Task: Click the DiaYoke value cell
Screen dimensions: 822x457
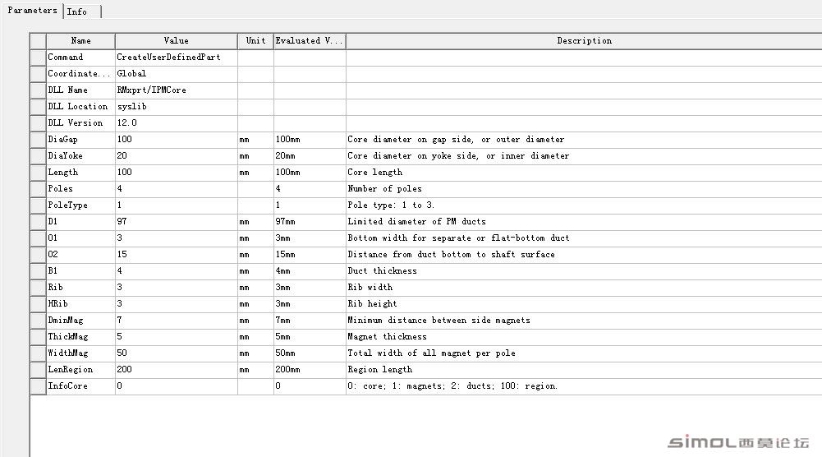Action: click(x=176, y=156)
